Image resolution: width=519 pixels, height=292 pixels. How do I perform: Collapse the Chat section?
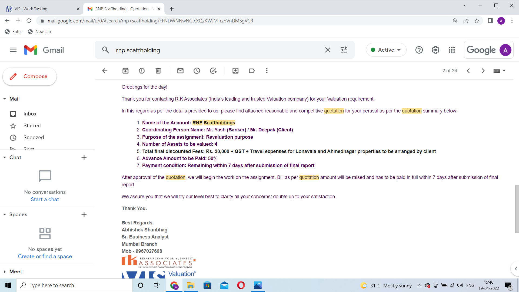pyautogui.click(x=5, y=158)
